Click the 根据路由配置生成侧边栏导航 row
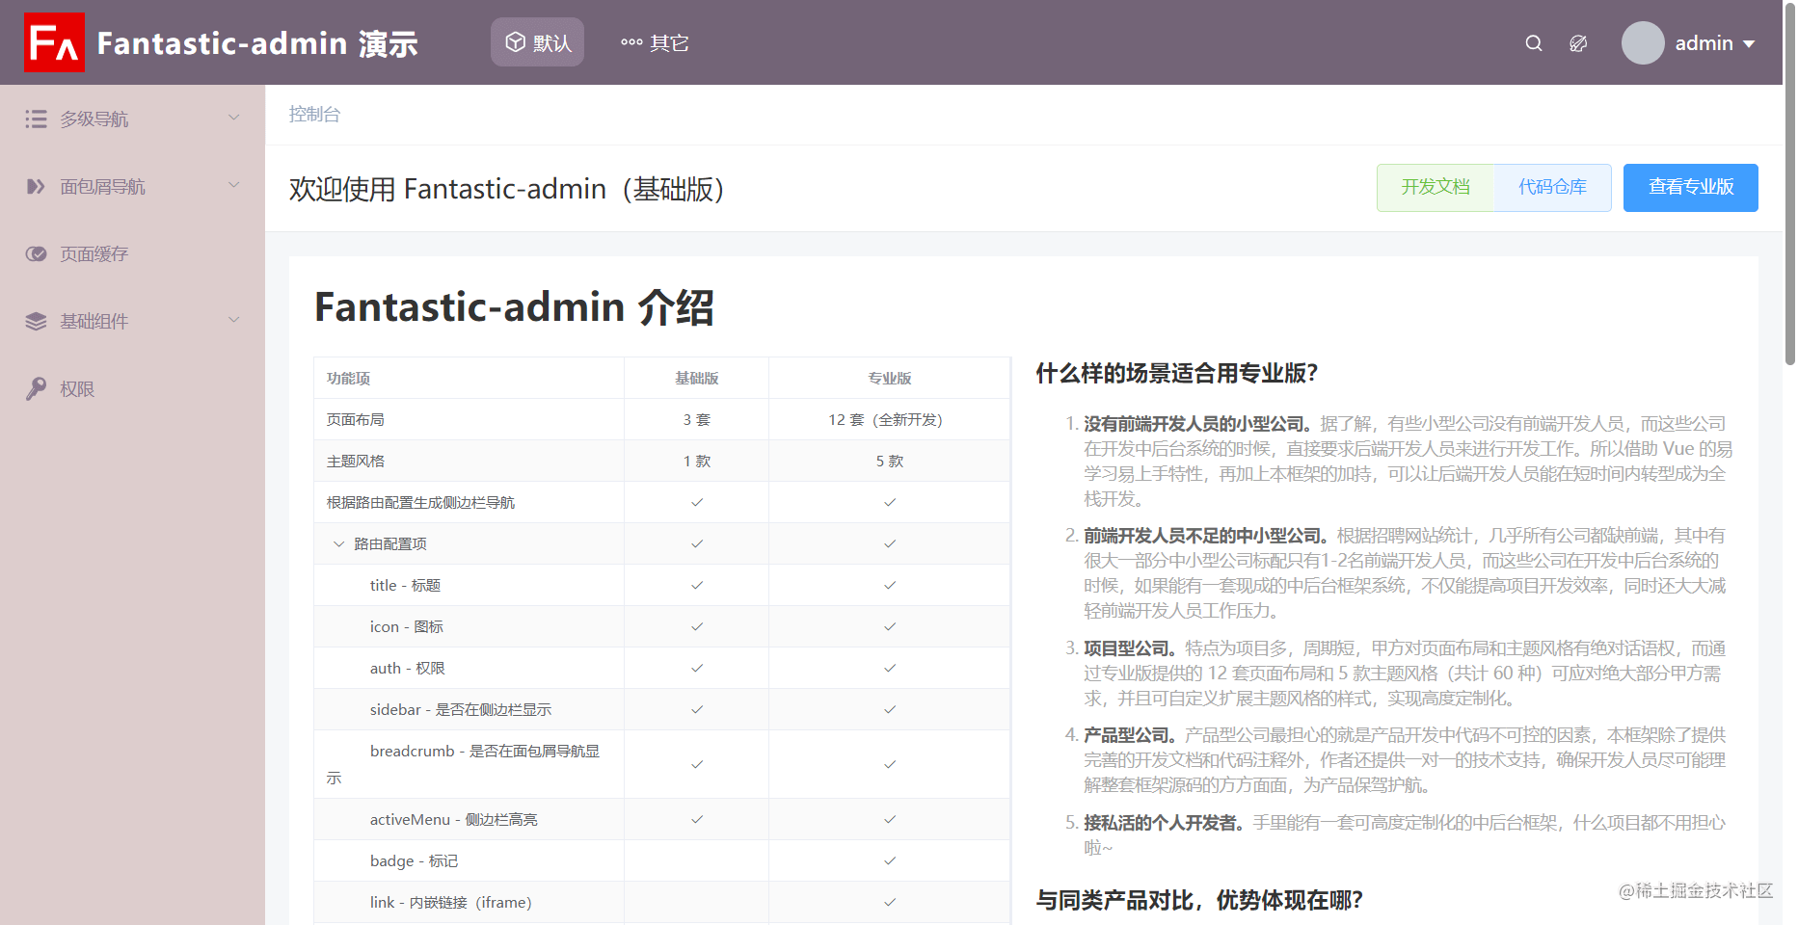This screenshot has width=1798, height=925. tap(662, 502)
